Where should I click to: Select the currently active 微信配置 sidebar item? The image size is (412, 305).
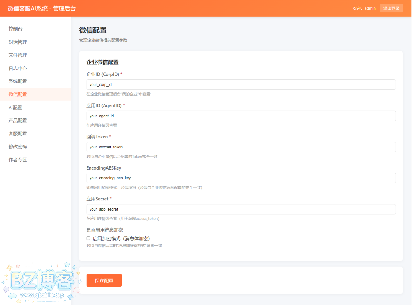pyautogui.click(x=18, y=94)
